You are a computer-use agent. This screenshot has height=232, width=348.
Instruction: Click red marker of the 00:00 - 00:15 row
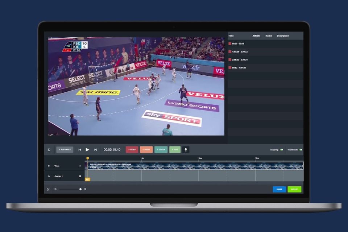click(230, 44)
